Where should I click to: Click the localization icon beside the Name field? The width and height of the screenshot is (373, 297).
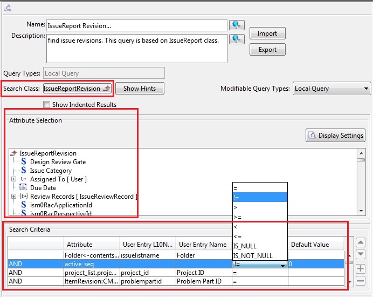pos(237,25)
